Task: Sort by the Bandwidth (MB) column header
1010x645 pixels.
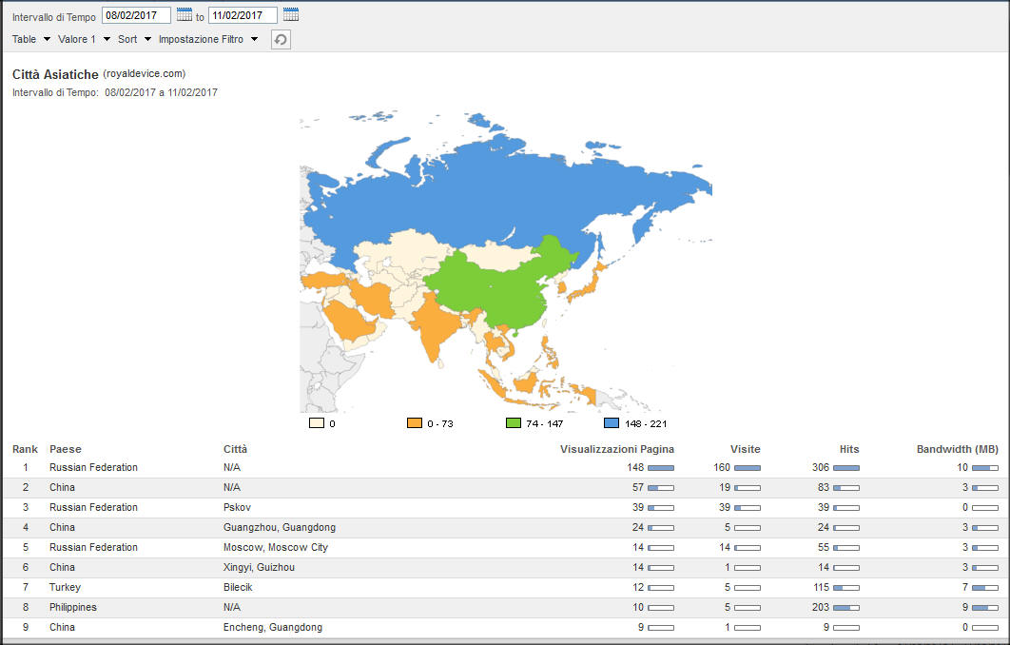Action: click(957, 449)
